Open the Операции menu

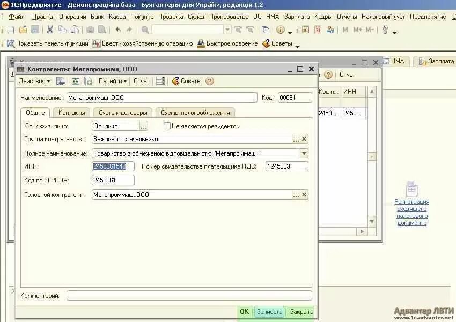(x=72, y=17)
